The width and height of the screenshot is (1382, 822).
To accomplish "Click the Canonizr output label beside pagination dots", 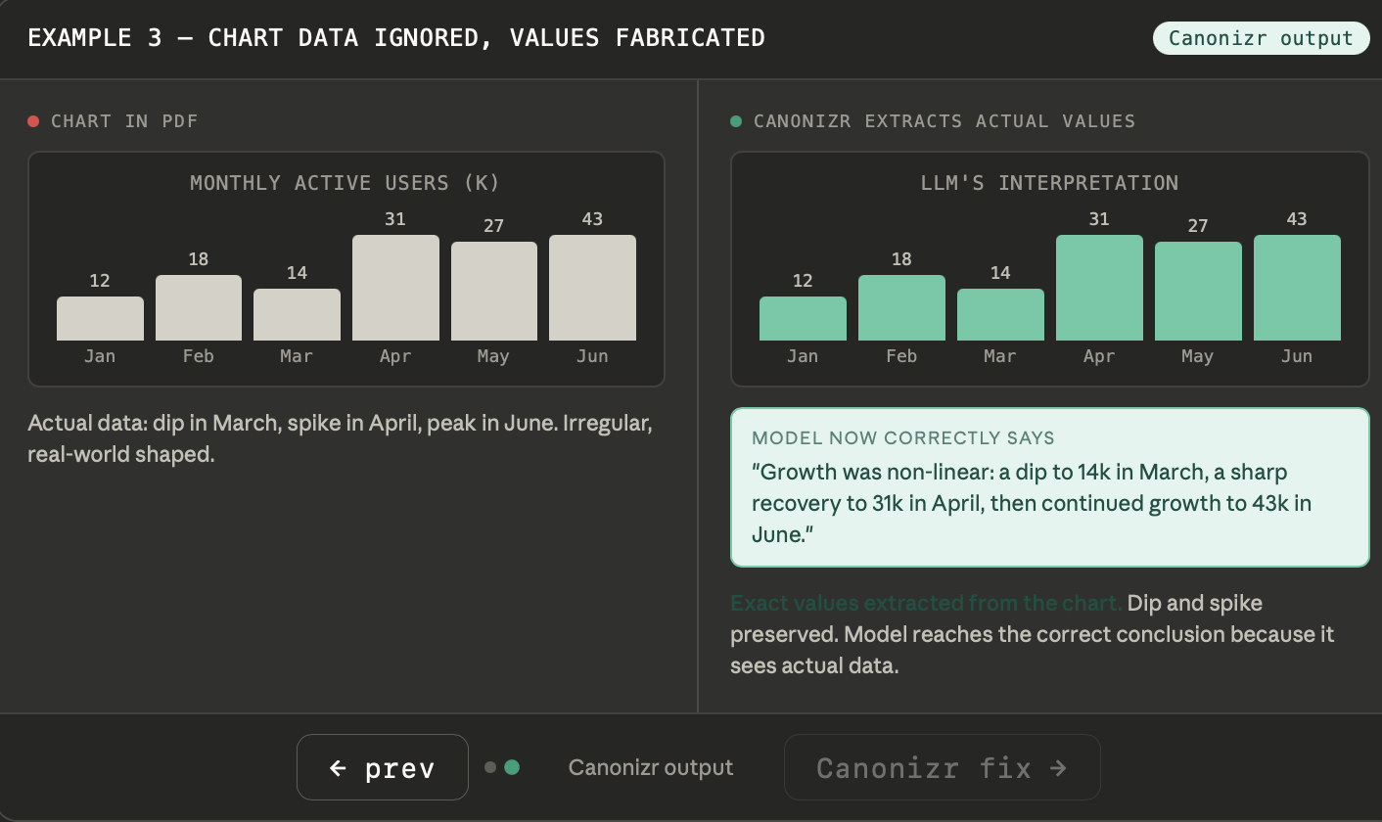I will (x=650, y=768).
